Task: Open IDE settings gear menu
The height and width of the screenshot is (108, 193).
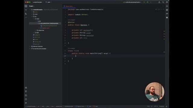Action: coord(167,2)
